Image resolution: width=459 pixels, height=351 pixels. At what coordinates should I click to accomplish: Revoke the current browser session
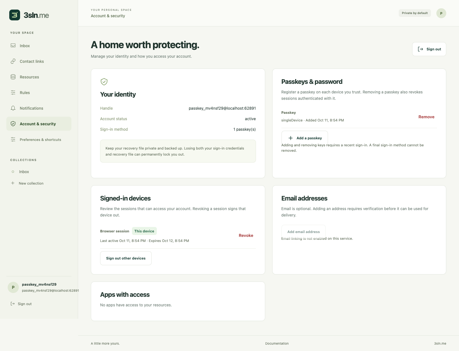(246, 235)
